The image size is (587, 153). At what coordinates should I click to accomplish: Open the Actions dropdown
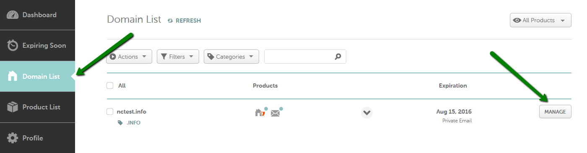(x=129, y=57)
